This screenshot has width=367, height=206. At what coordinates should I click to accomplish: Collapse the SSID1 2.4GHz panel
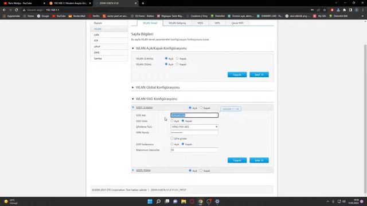[x=144, y=108]
